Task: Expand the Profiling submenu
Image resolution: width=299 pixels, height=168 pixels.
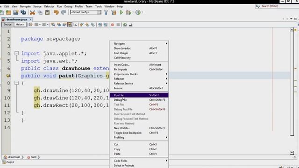Action: pyautogui.click(x=139, y=137)
